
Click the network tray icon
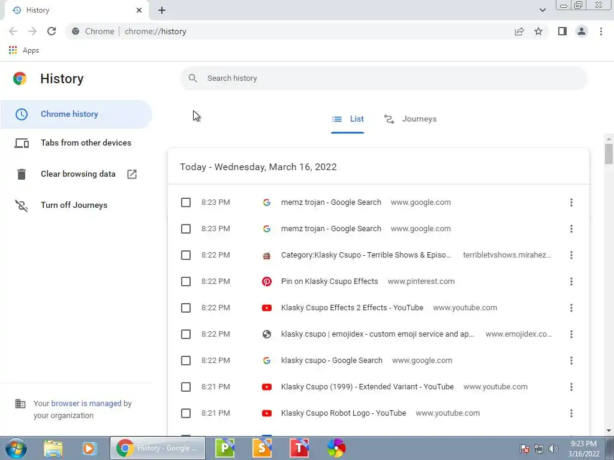click(x=539, y=449)
